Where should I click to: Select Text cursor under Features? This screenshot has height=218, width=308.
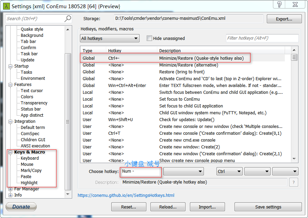click(32, 91)
